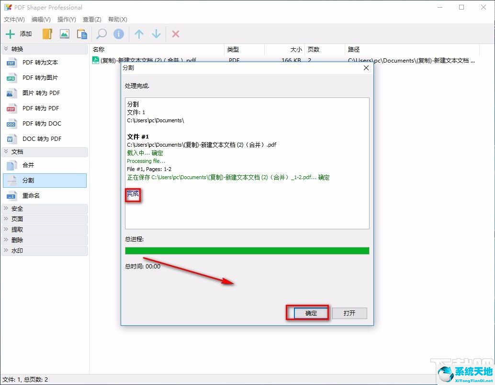Click the 打开 button in dialog

349,313
